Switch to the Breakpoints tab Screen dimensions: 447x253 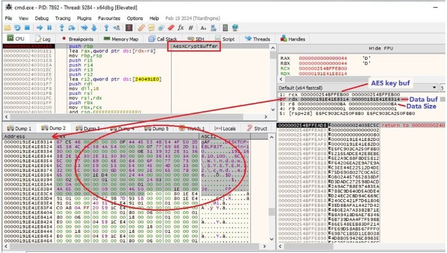coord(77,39)
